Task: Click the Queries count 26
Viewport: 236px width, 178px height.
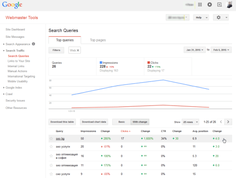Action: pos(54,66)
